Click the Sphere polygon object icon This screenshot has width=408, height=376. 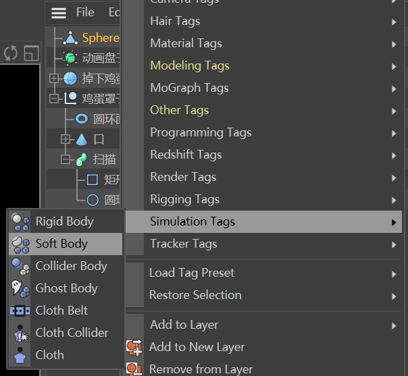[x=70, y=38]
